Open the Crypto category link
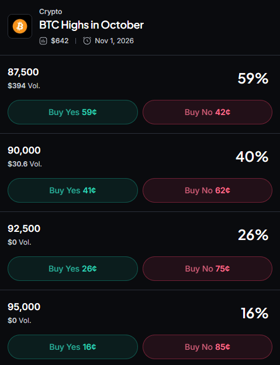This screenshot has height=365, width=280. tap(50, 12)
